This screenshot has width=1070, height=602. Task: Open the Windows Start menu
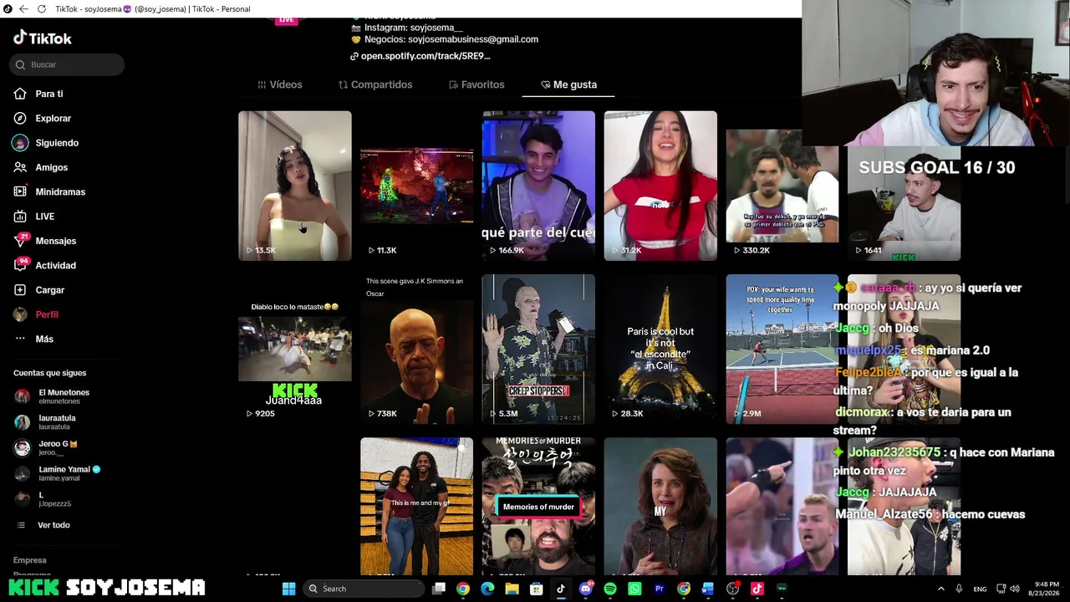288,589
